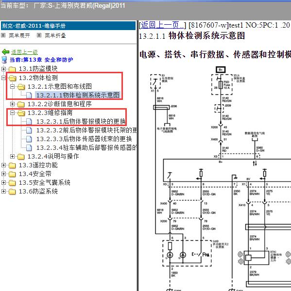Open 13.2.3.3后物体传感器线束的更换
291x291 pixels.
click(x=84, y=139)
